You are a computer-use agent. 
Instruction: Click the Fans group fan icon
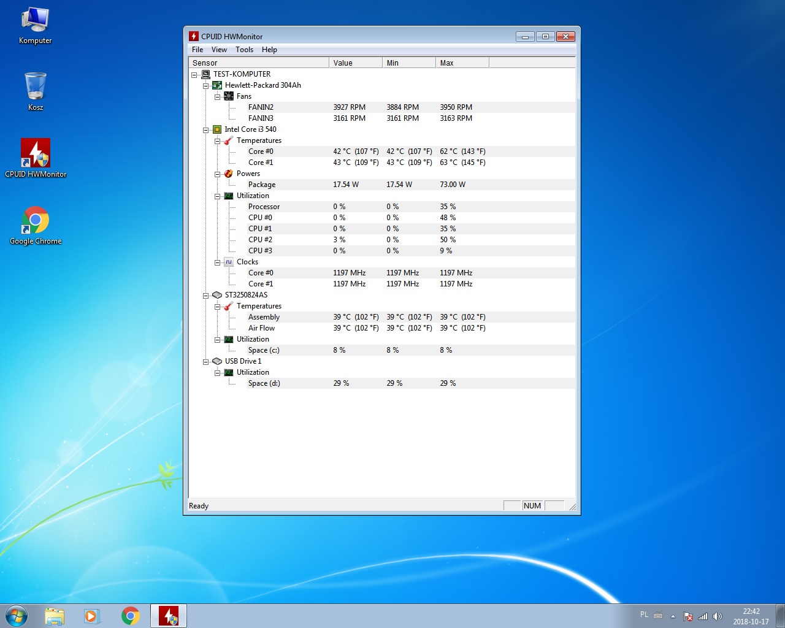(x=229, y=96)
